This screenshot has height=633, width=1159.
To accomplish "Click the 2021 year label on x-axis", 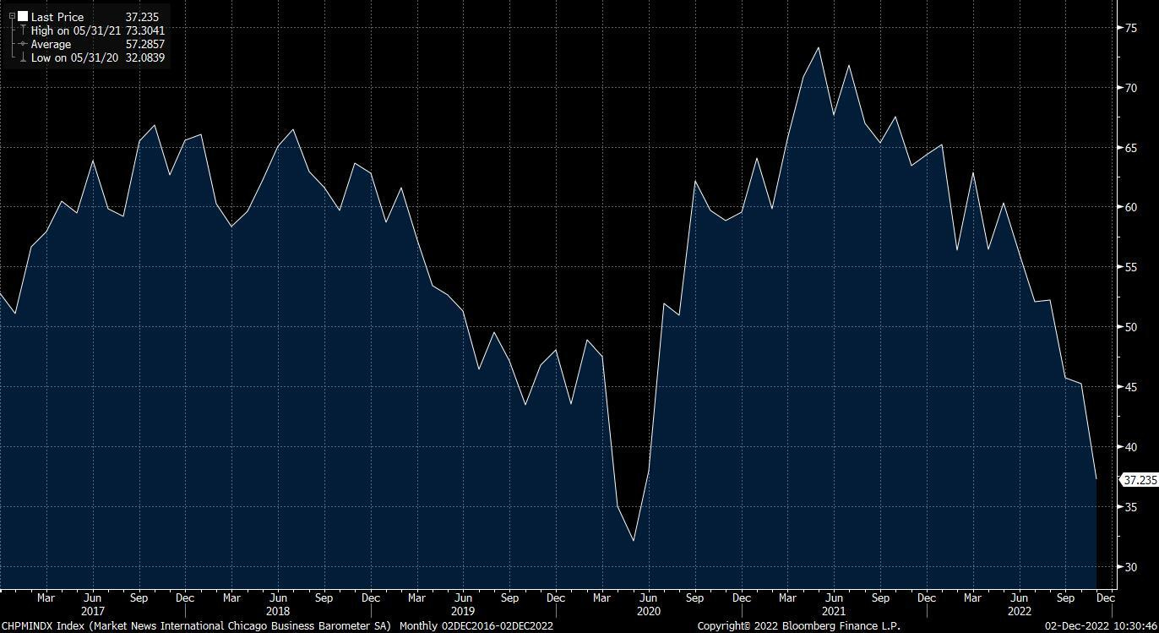I will [833, 610].
